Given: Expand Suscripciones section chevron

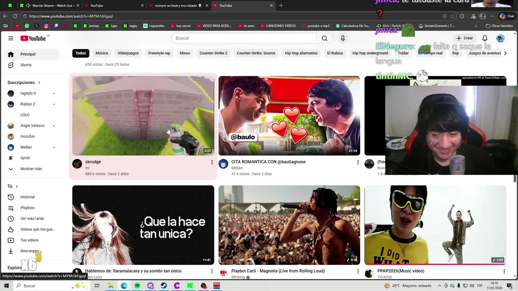Looking at the screenshot, I should (x=39, y=83).
